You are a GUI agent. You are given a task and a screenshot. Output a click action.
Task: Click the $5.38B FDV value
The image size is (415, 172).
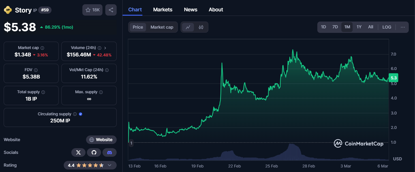pyautogui.click(x=31, y=77)
